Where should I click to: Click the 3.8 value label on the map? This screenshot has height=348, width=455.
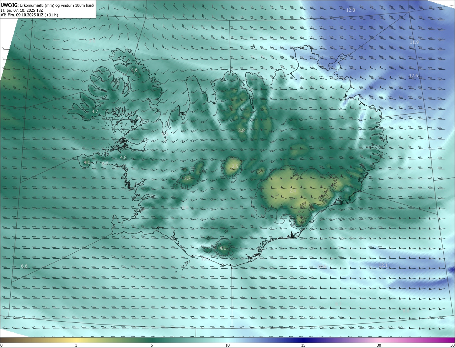tap(241, 131)
